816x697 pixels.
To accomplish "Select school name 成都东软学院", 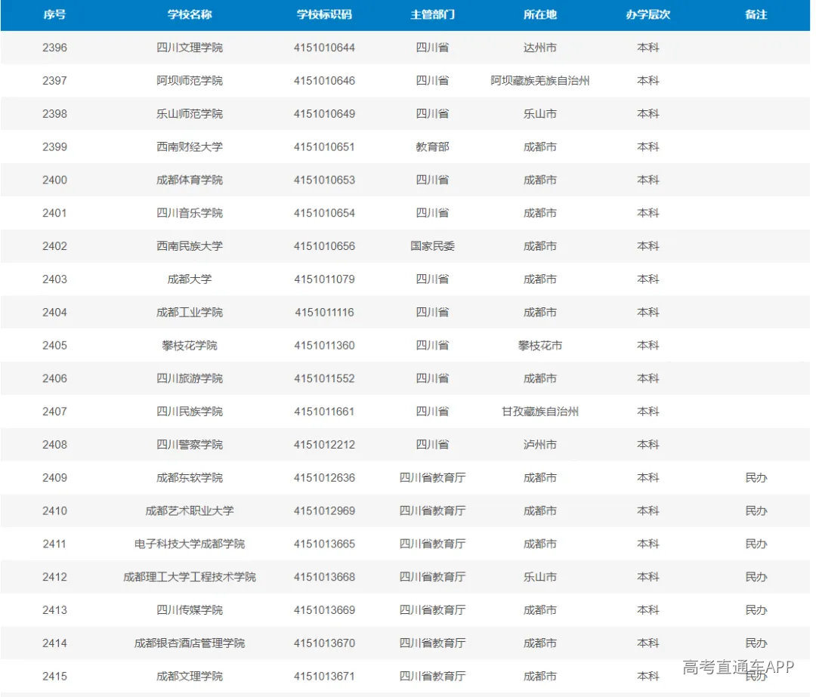I will (x=190, y=477).
